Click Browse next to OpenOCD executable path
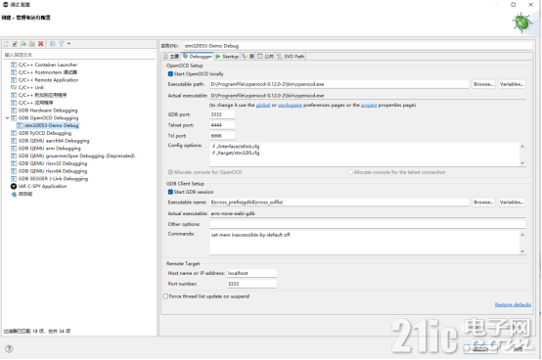Screen dimensions: 542x360 coord(483,84)
